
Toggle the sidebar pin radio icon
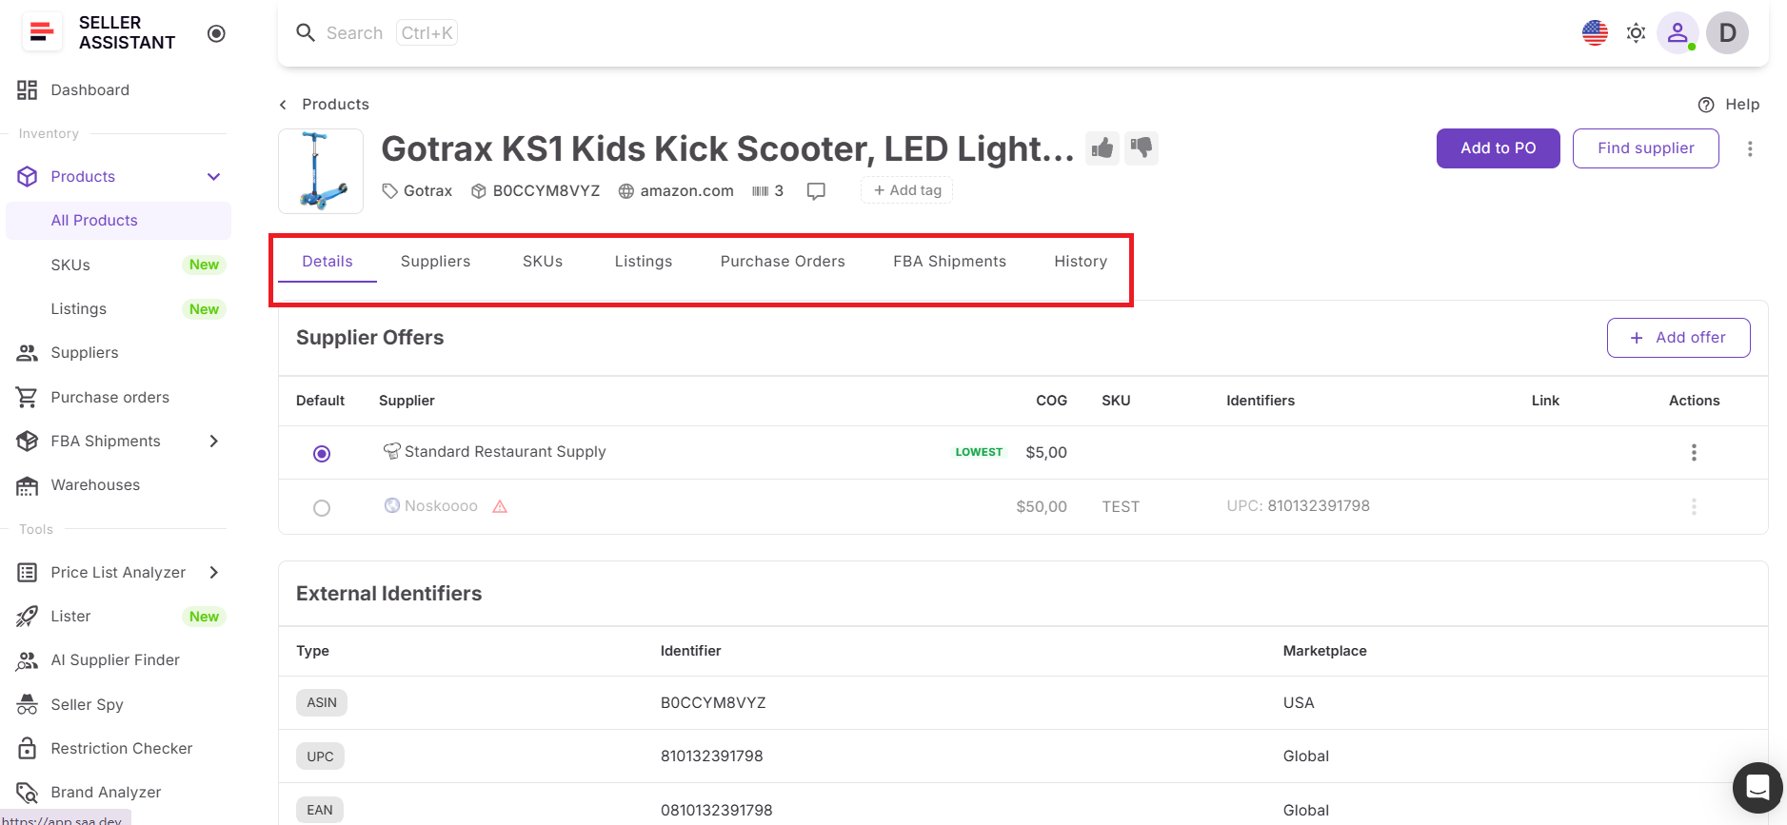tap(216, 33)
